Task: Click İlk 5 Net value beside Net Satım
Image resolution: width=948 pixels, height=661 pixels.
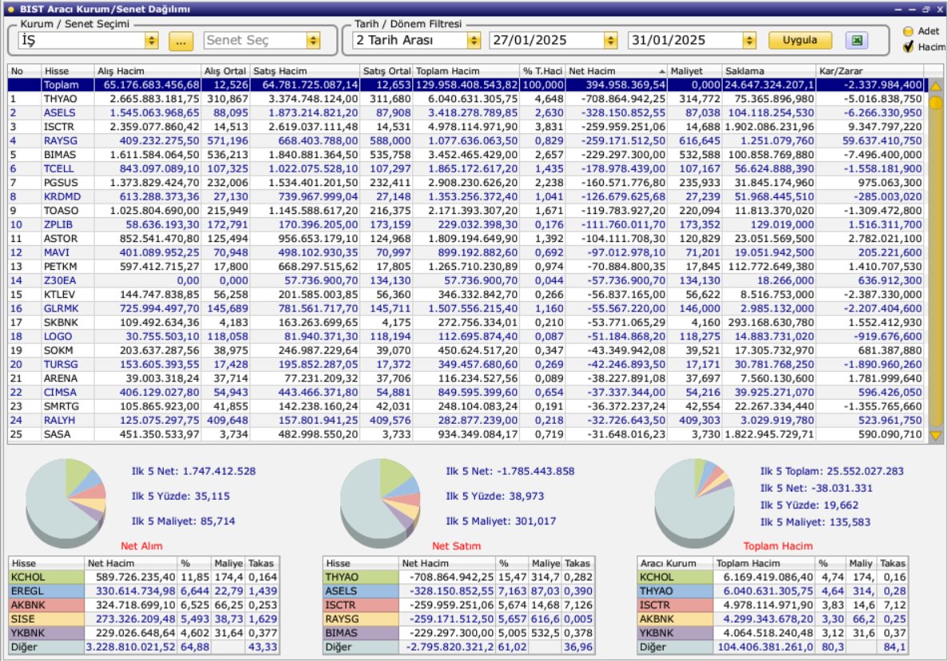Action: (510, 471)
